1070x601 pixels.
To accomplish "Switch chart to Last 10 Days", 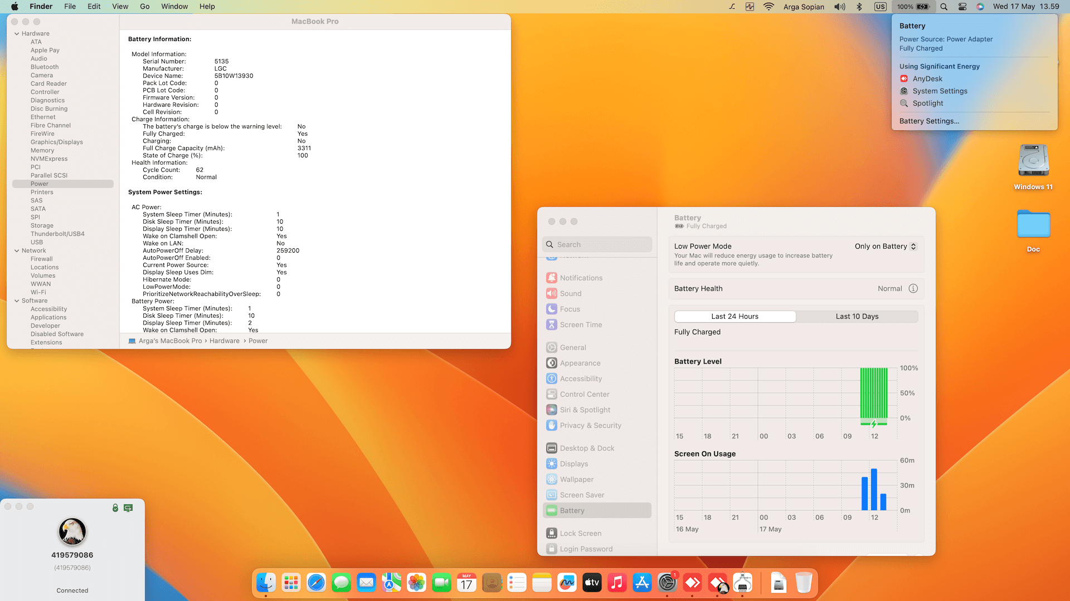I will [857, 316].
